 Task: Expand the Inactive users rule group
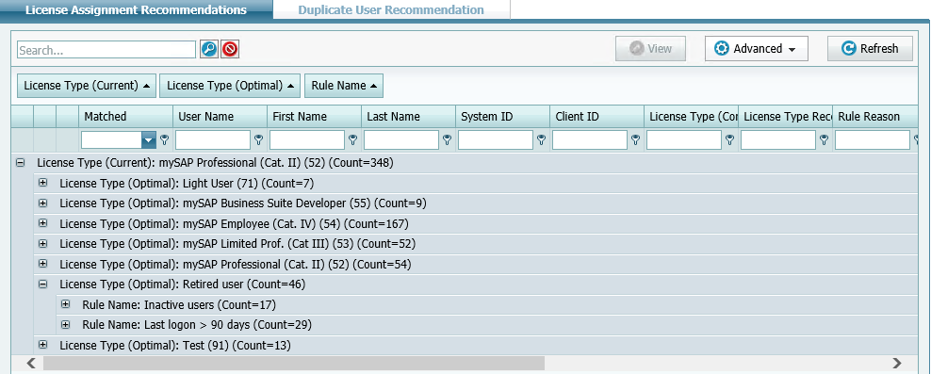[x=65, y=304]
